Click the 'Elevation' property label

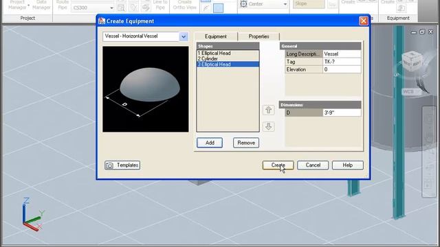pos(304,69)
